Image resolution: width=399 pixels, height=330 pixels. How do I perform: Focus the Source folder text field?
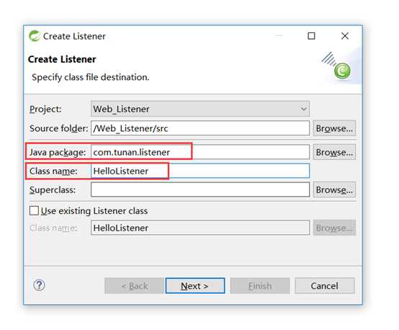pos(200,128)
